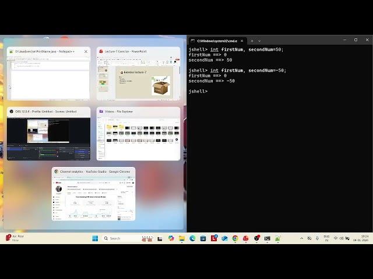Open Outlook from the taskbar
The image size is (373, 279).
click(224, 238)
